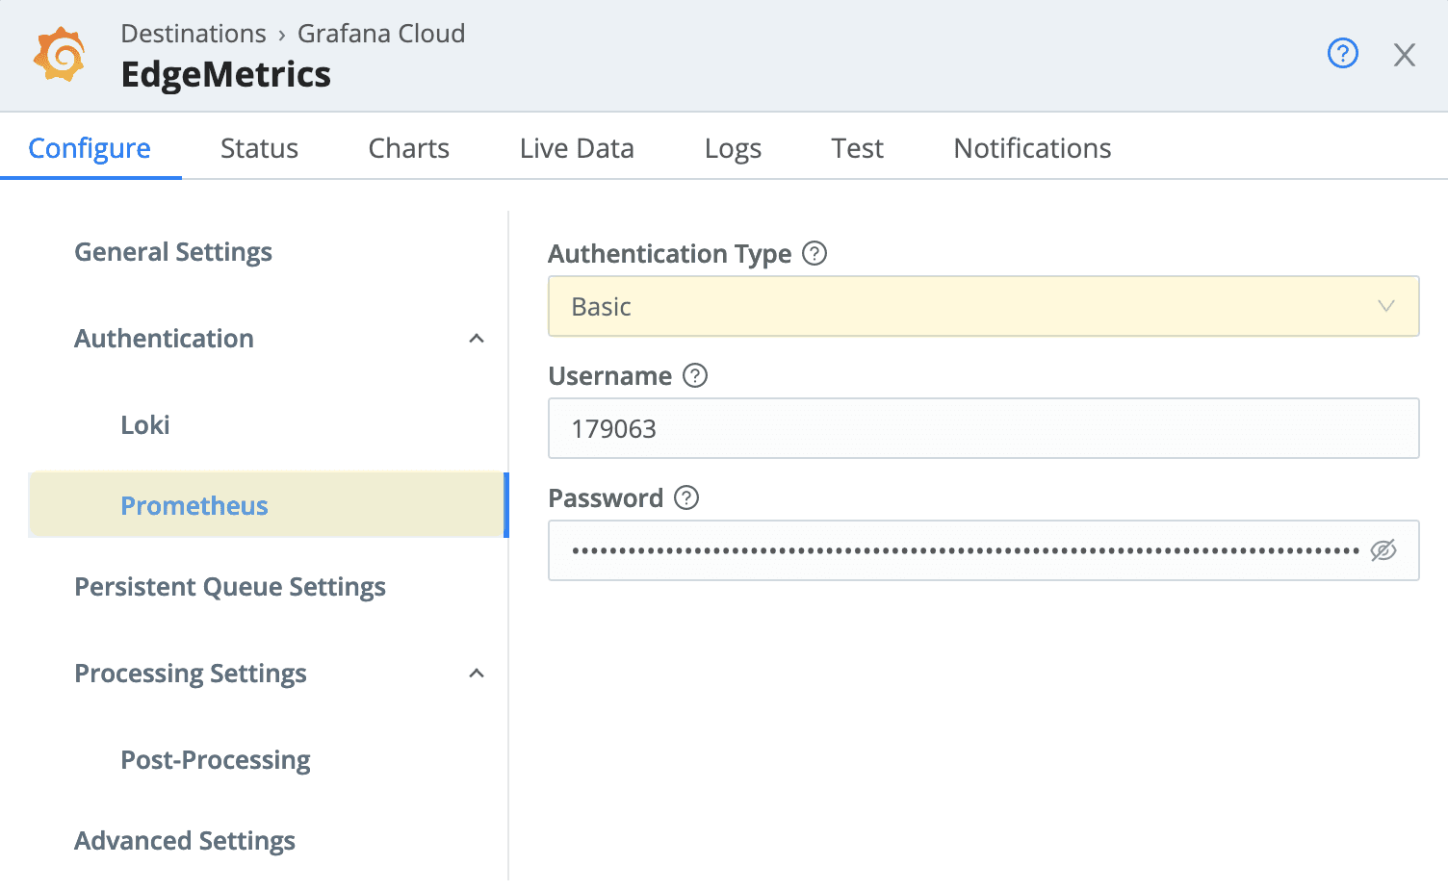Open the Authentication Type dropdown
Image resolution: width=1448 pixels, height=891 pixels.
click(982, 306)
